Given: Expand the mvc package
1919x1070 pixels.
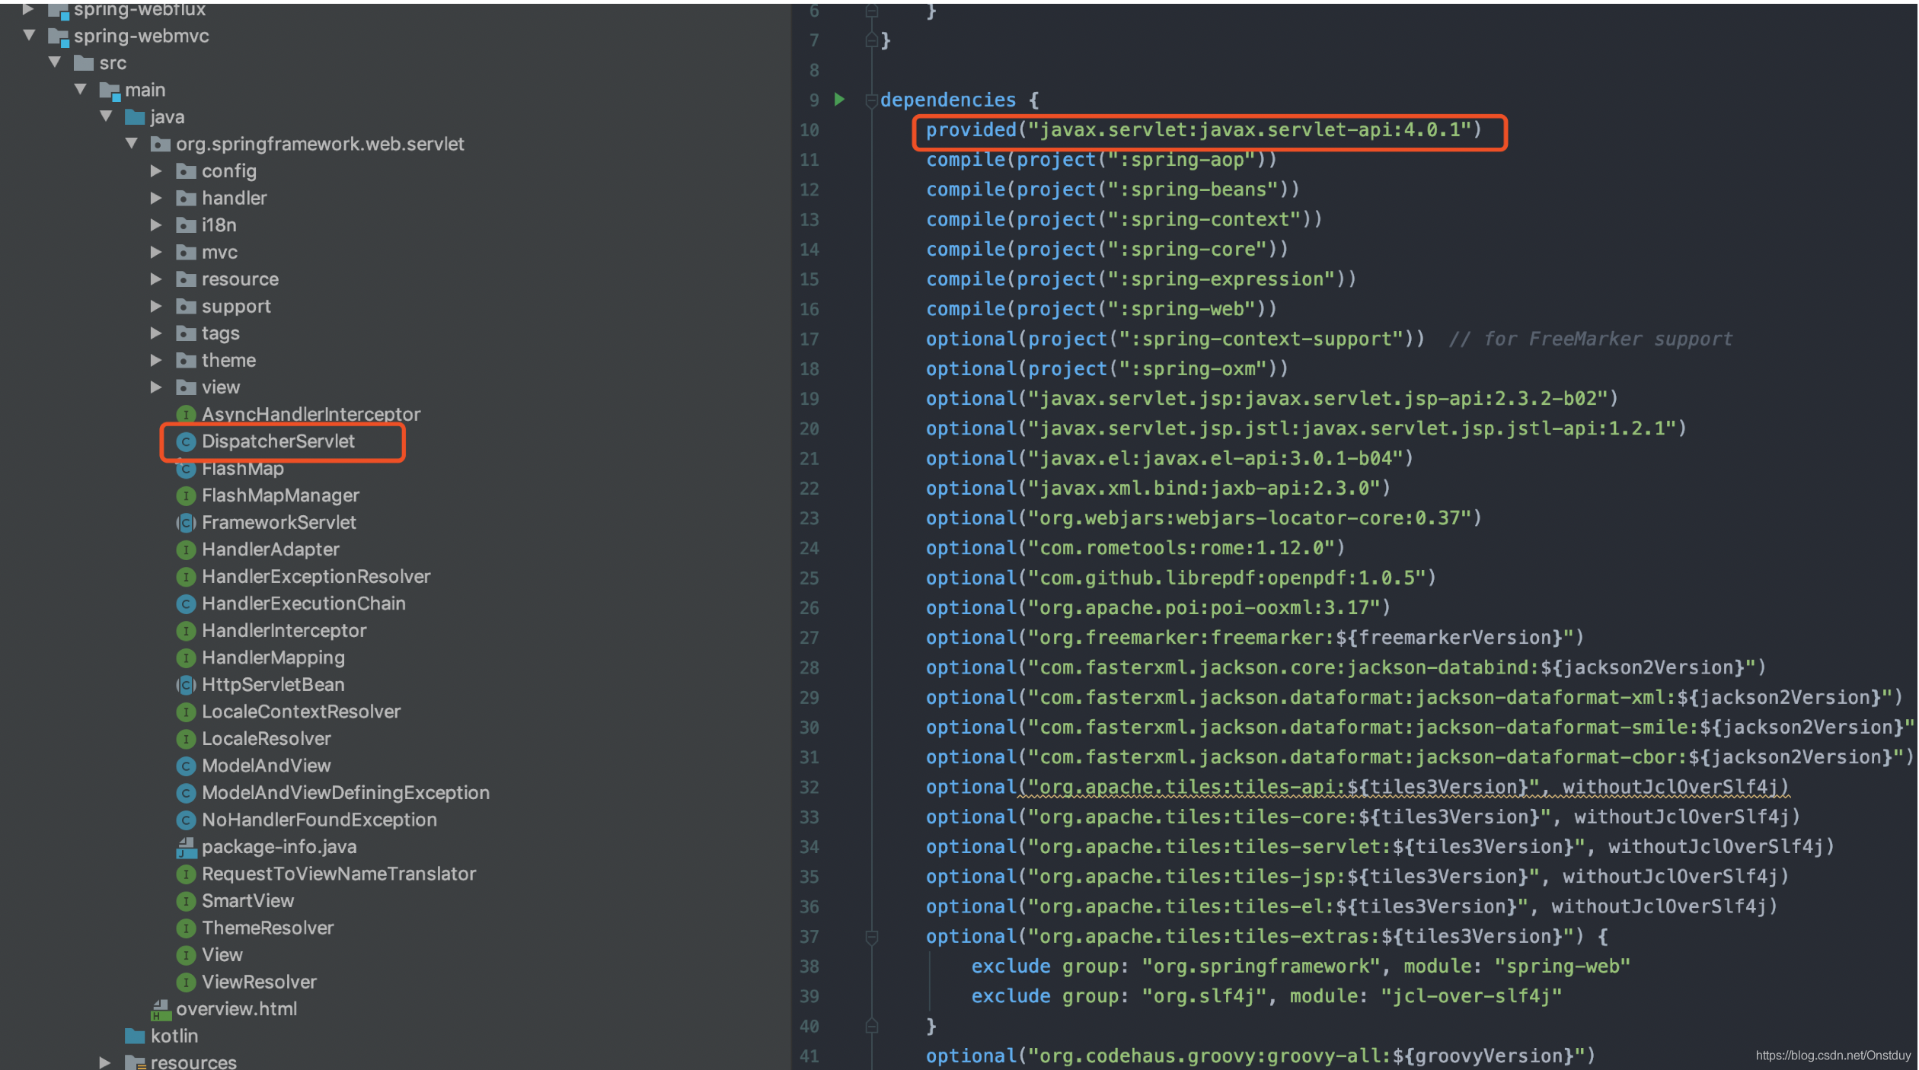Looking at the screenshot, I should [156, 252].
